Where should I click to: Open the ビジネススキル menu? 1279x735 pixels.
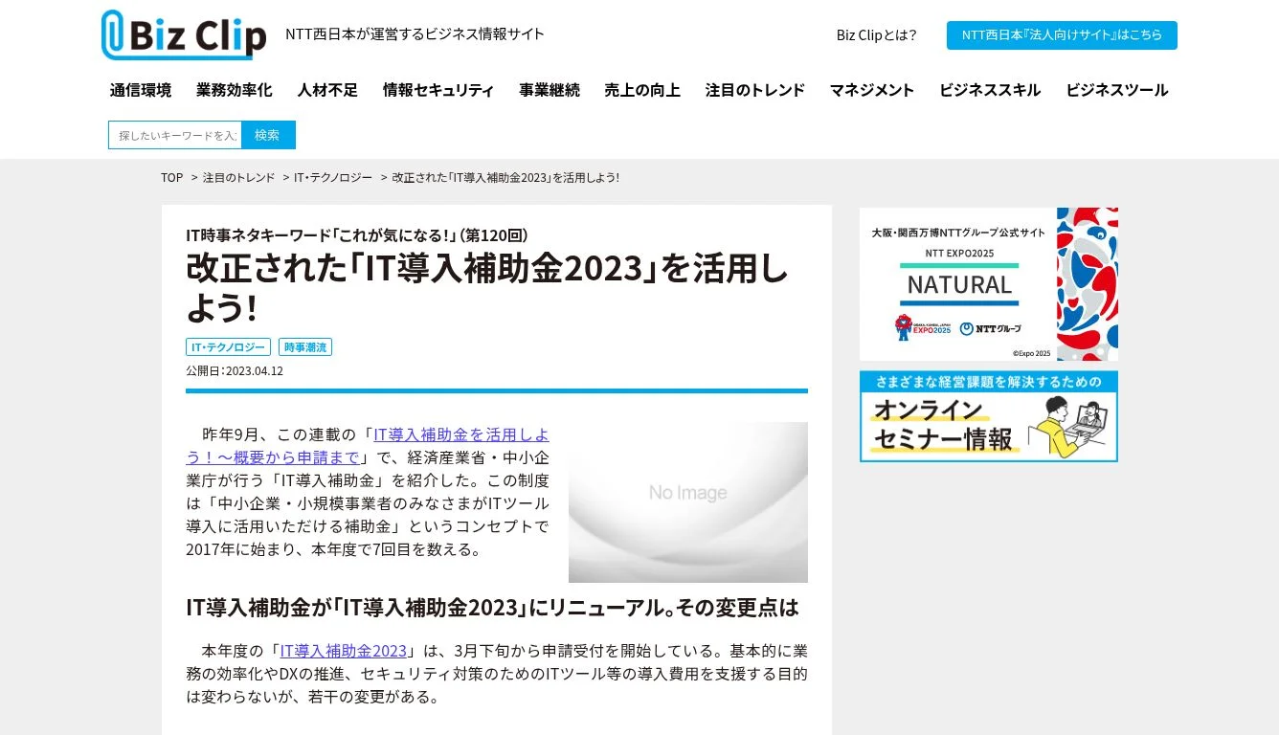(x=990, y=90)
